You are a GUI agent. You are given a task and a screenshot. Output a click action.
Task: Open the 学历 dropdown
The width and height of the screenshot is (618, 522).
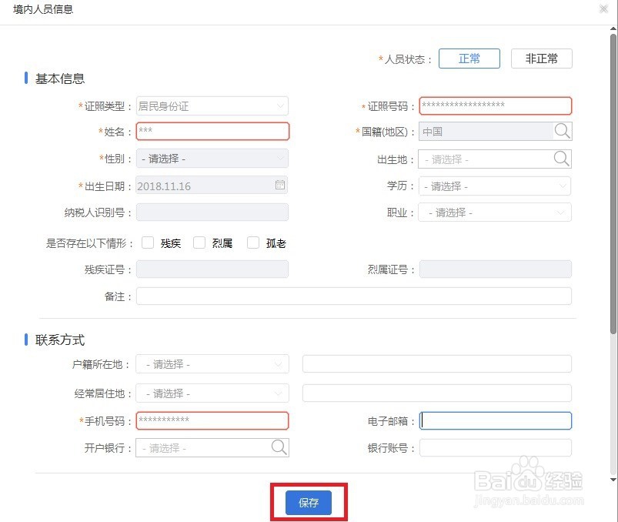[495, 186]
